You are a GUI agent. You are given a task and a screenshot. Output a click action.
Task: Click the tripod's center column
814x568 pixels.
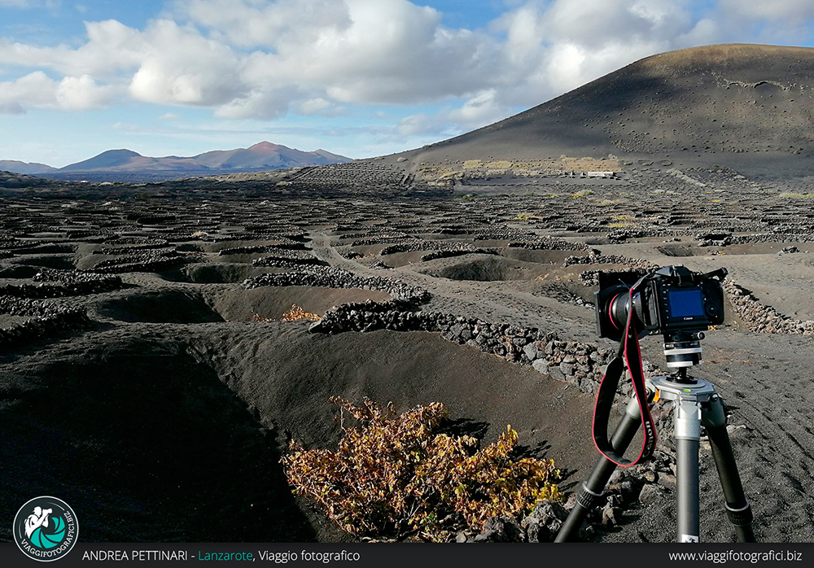tap(688, 480)
